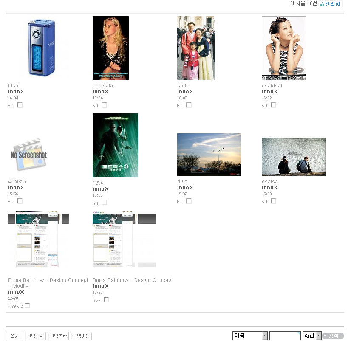Check the box for post dsafsa
Image resolution: width=351 pixels, height=341 pixels.
[x=274, y=201]
